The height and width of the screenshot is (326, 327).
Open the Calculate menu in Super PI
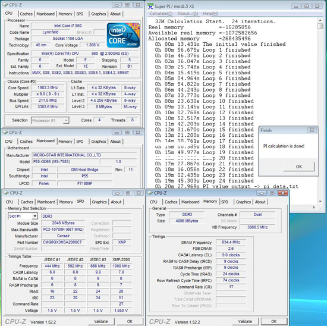pos(161,14)
